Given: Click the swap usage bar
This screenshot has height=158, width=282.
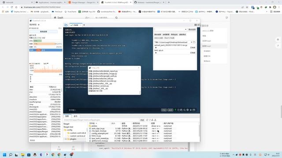Looking at the screenshot, I should tap(48, 47).
